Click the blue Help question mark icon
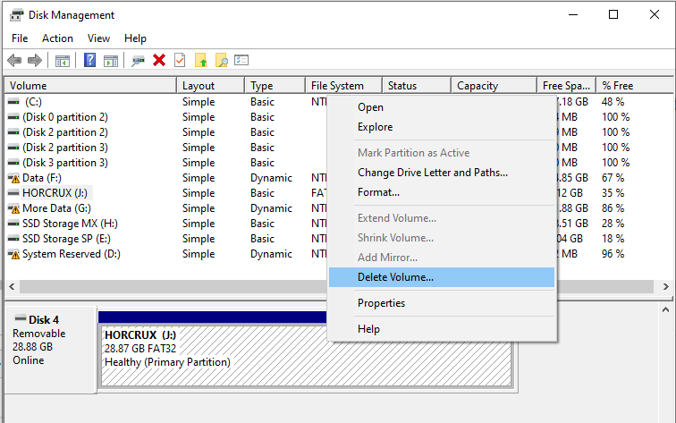The height and width of the screenshot is (423, 676). tap(89, 60)
